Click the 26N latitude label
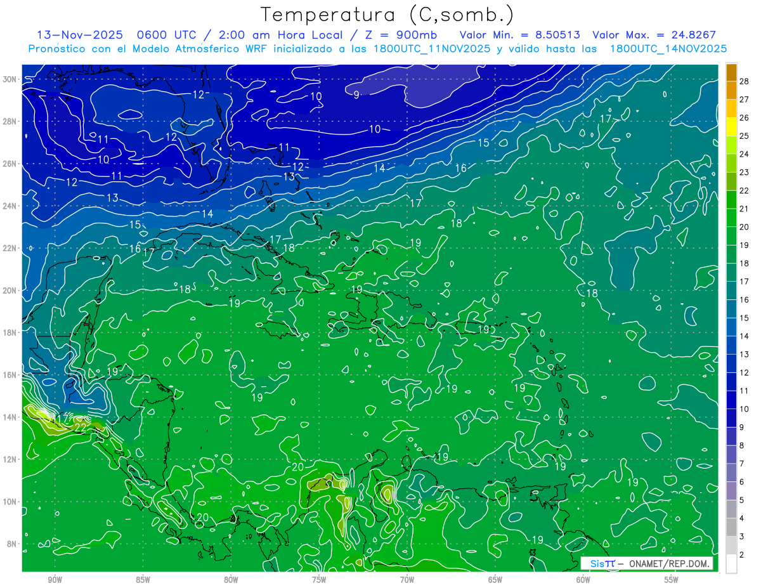This screenshot has height=588, width=761. coord(11,164)
